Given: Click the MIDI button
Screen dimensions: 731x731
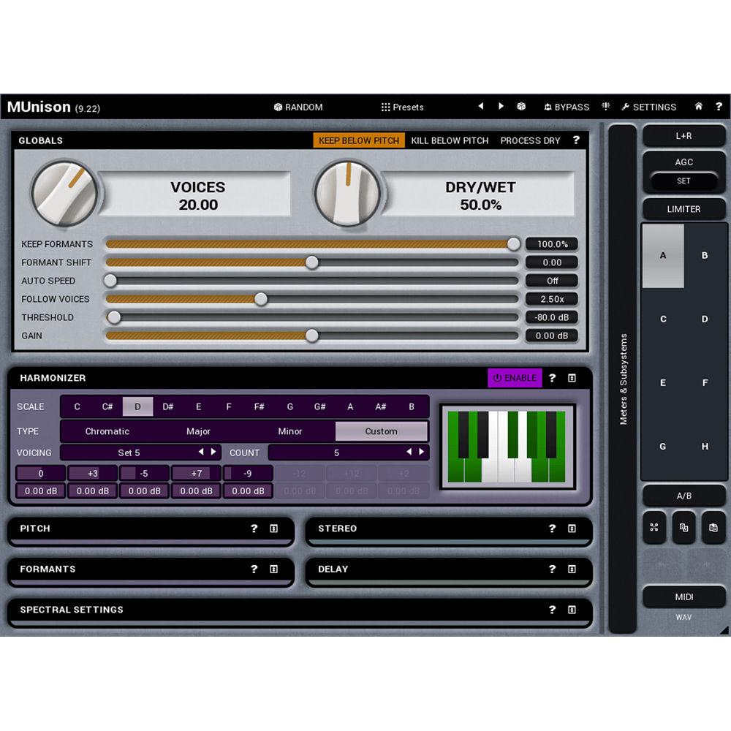Looking at the screenshot, I should tap(684, 596).
